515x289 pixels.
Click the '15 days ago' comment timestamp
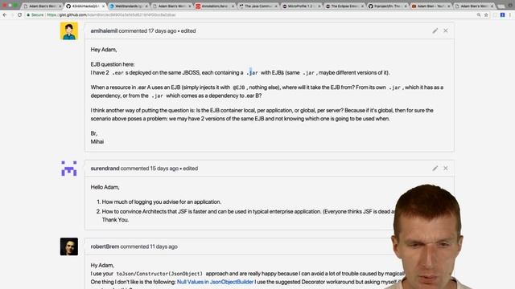pos(164,169)
